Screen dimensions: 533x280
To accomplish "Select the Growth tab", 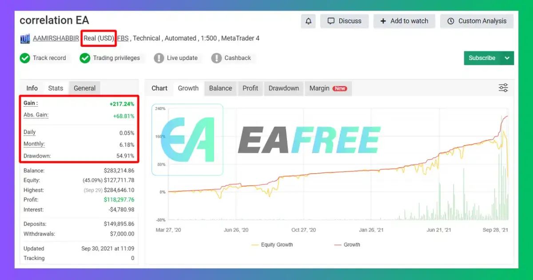I will (x=188, y=88).
